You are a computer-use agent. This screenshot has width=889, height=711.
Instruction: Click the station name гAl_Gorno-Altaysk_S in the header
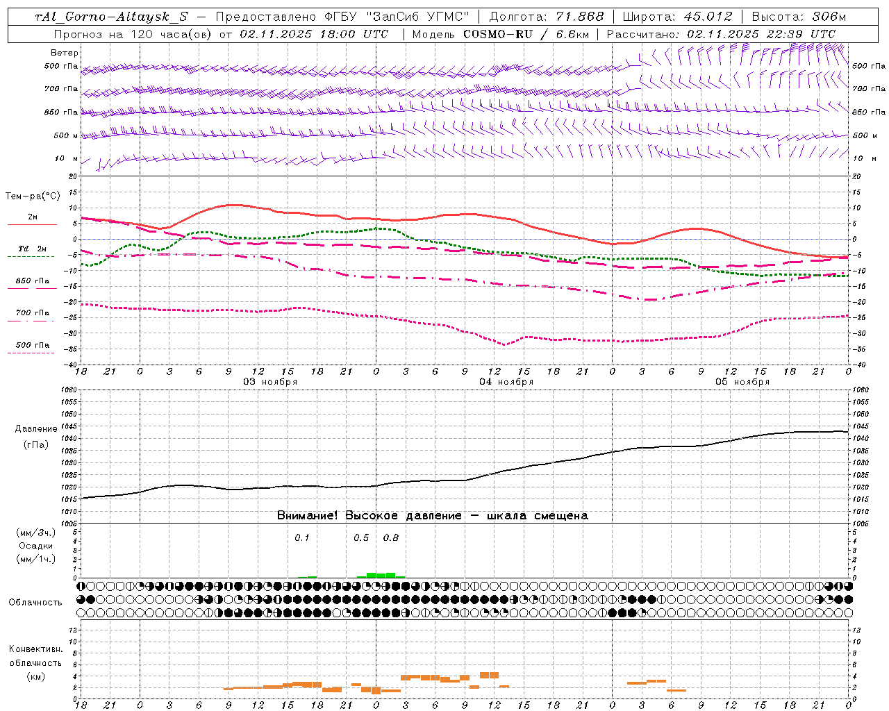(111, 17)
